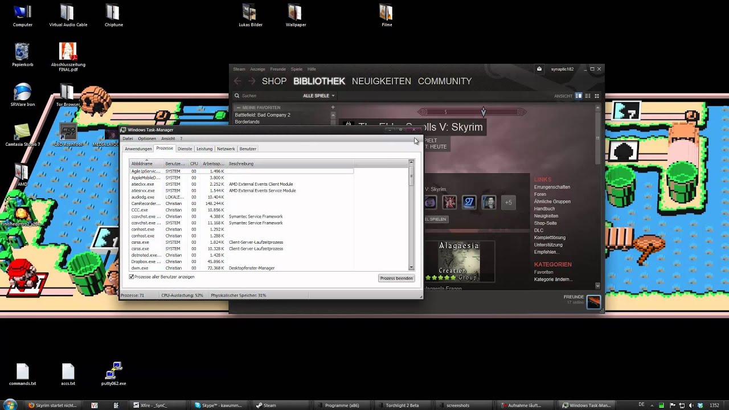This screenshot has height=410, width=729.
Task: Open Handbuch link in Steam
Action: point(544,208)
